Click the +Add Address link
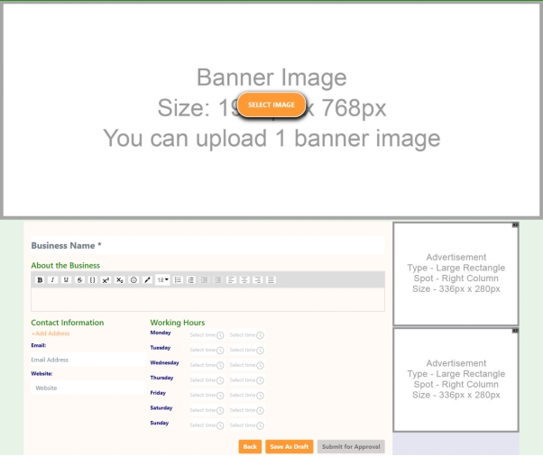This screenshot has width=543, height=456. (51, 333)
